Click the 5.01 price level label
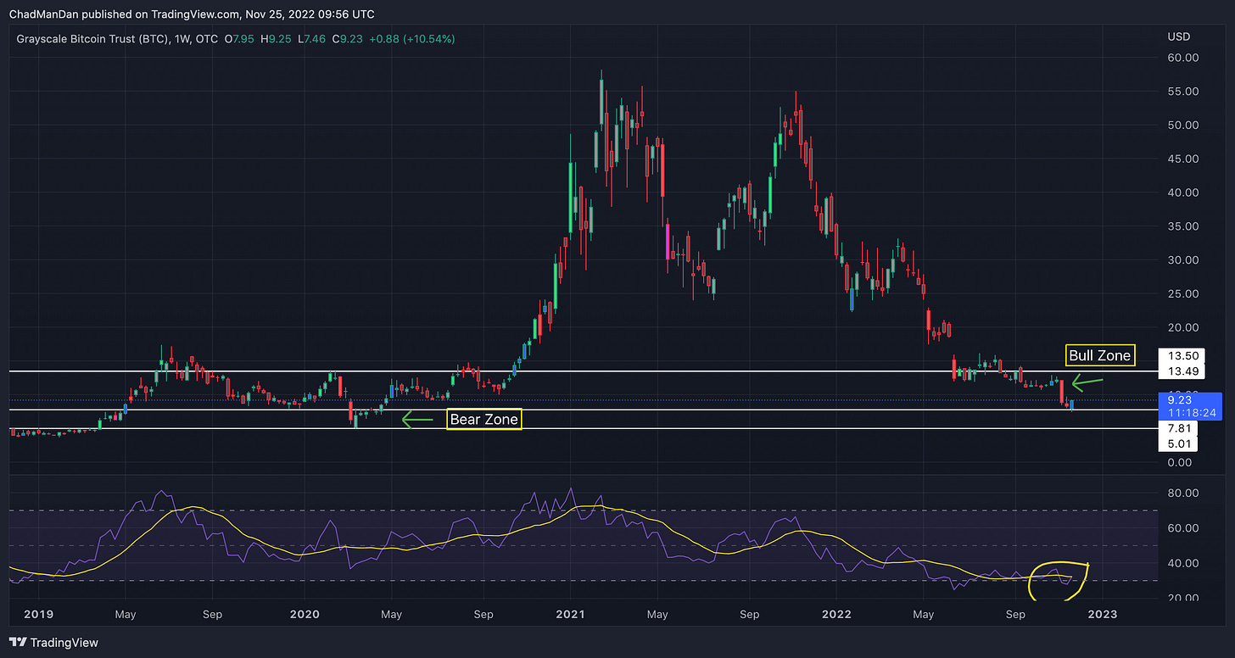 (x=1179, y=443)
